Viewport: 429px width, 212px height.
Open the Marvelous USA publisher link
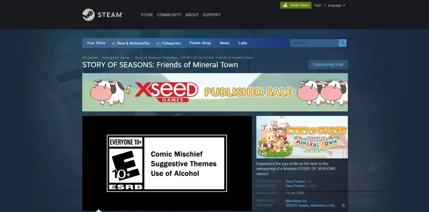click(323, 205)
